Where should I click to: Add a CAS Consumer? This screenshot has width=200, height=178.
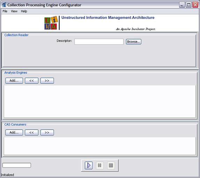tap(14, 133)
